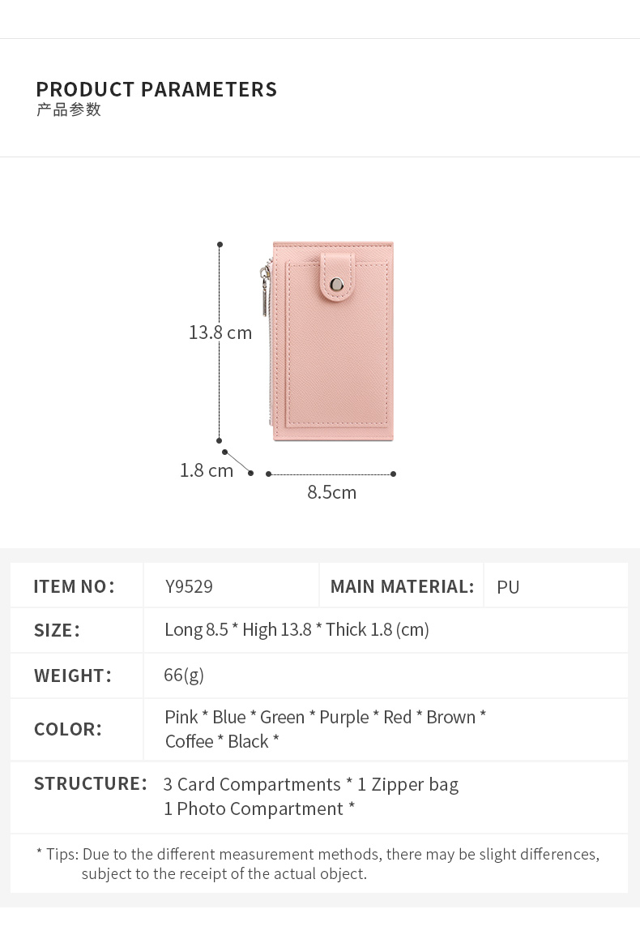This screenshot has width=640, height=935.
Task: Click the STRUCTURE: row label
Action: 91,784
